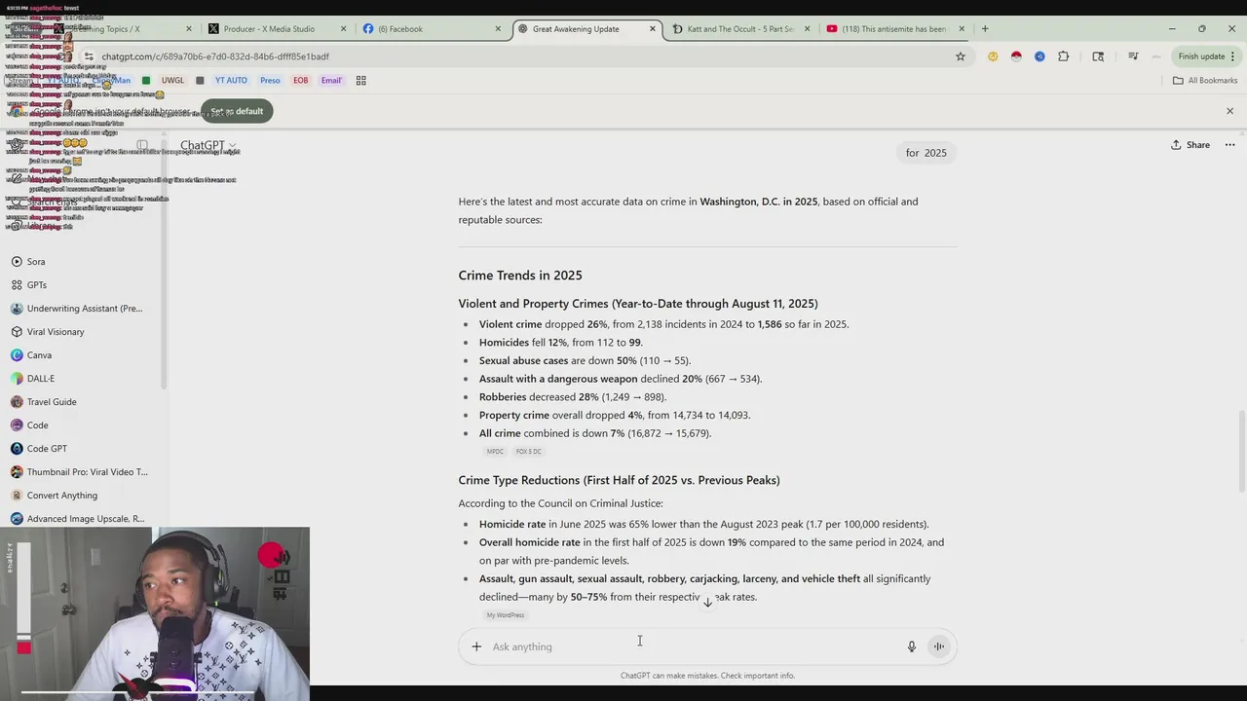1247x701 pixels.
Task: Open the My WordPress source chip
Action: 505,615
